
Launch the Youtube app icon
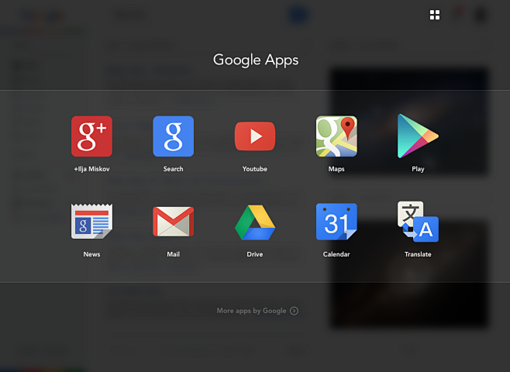pyautogui.click(x=255, y=136)
